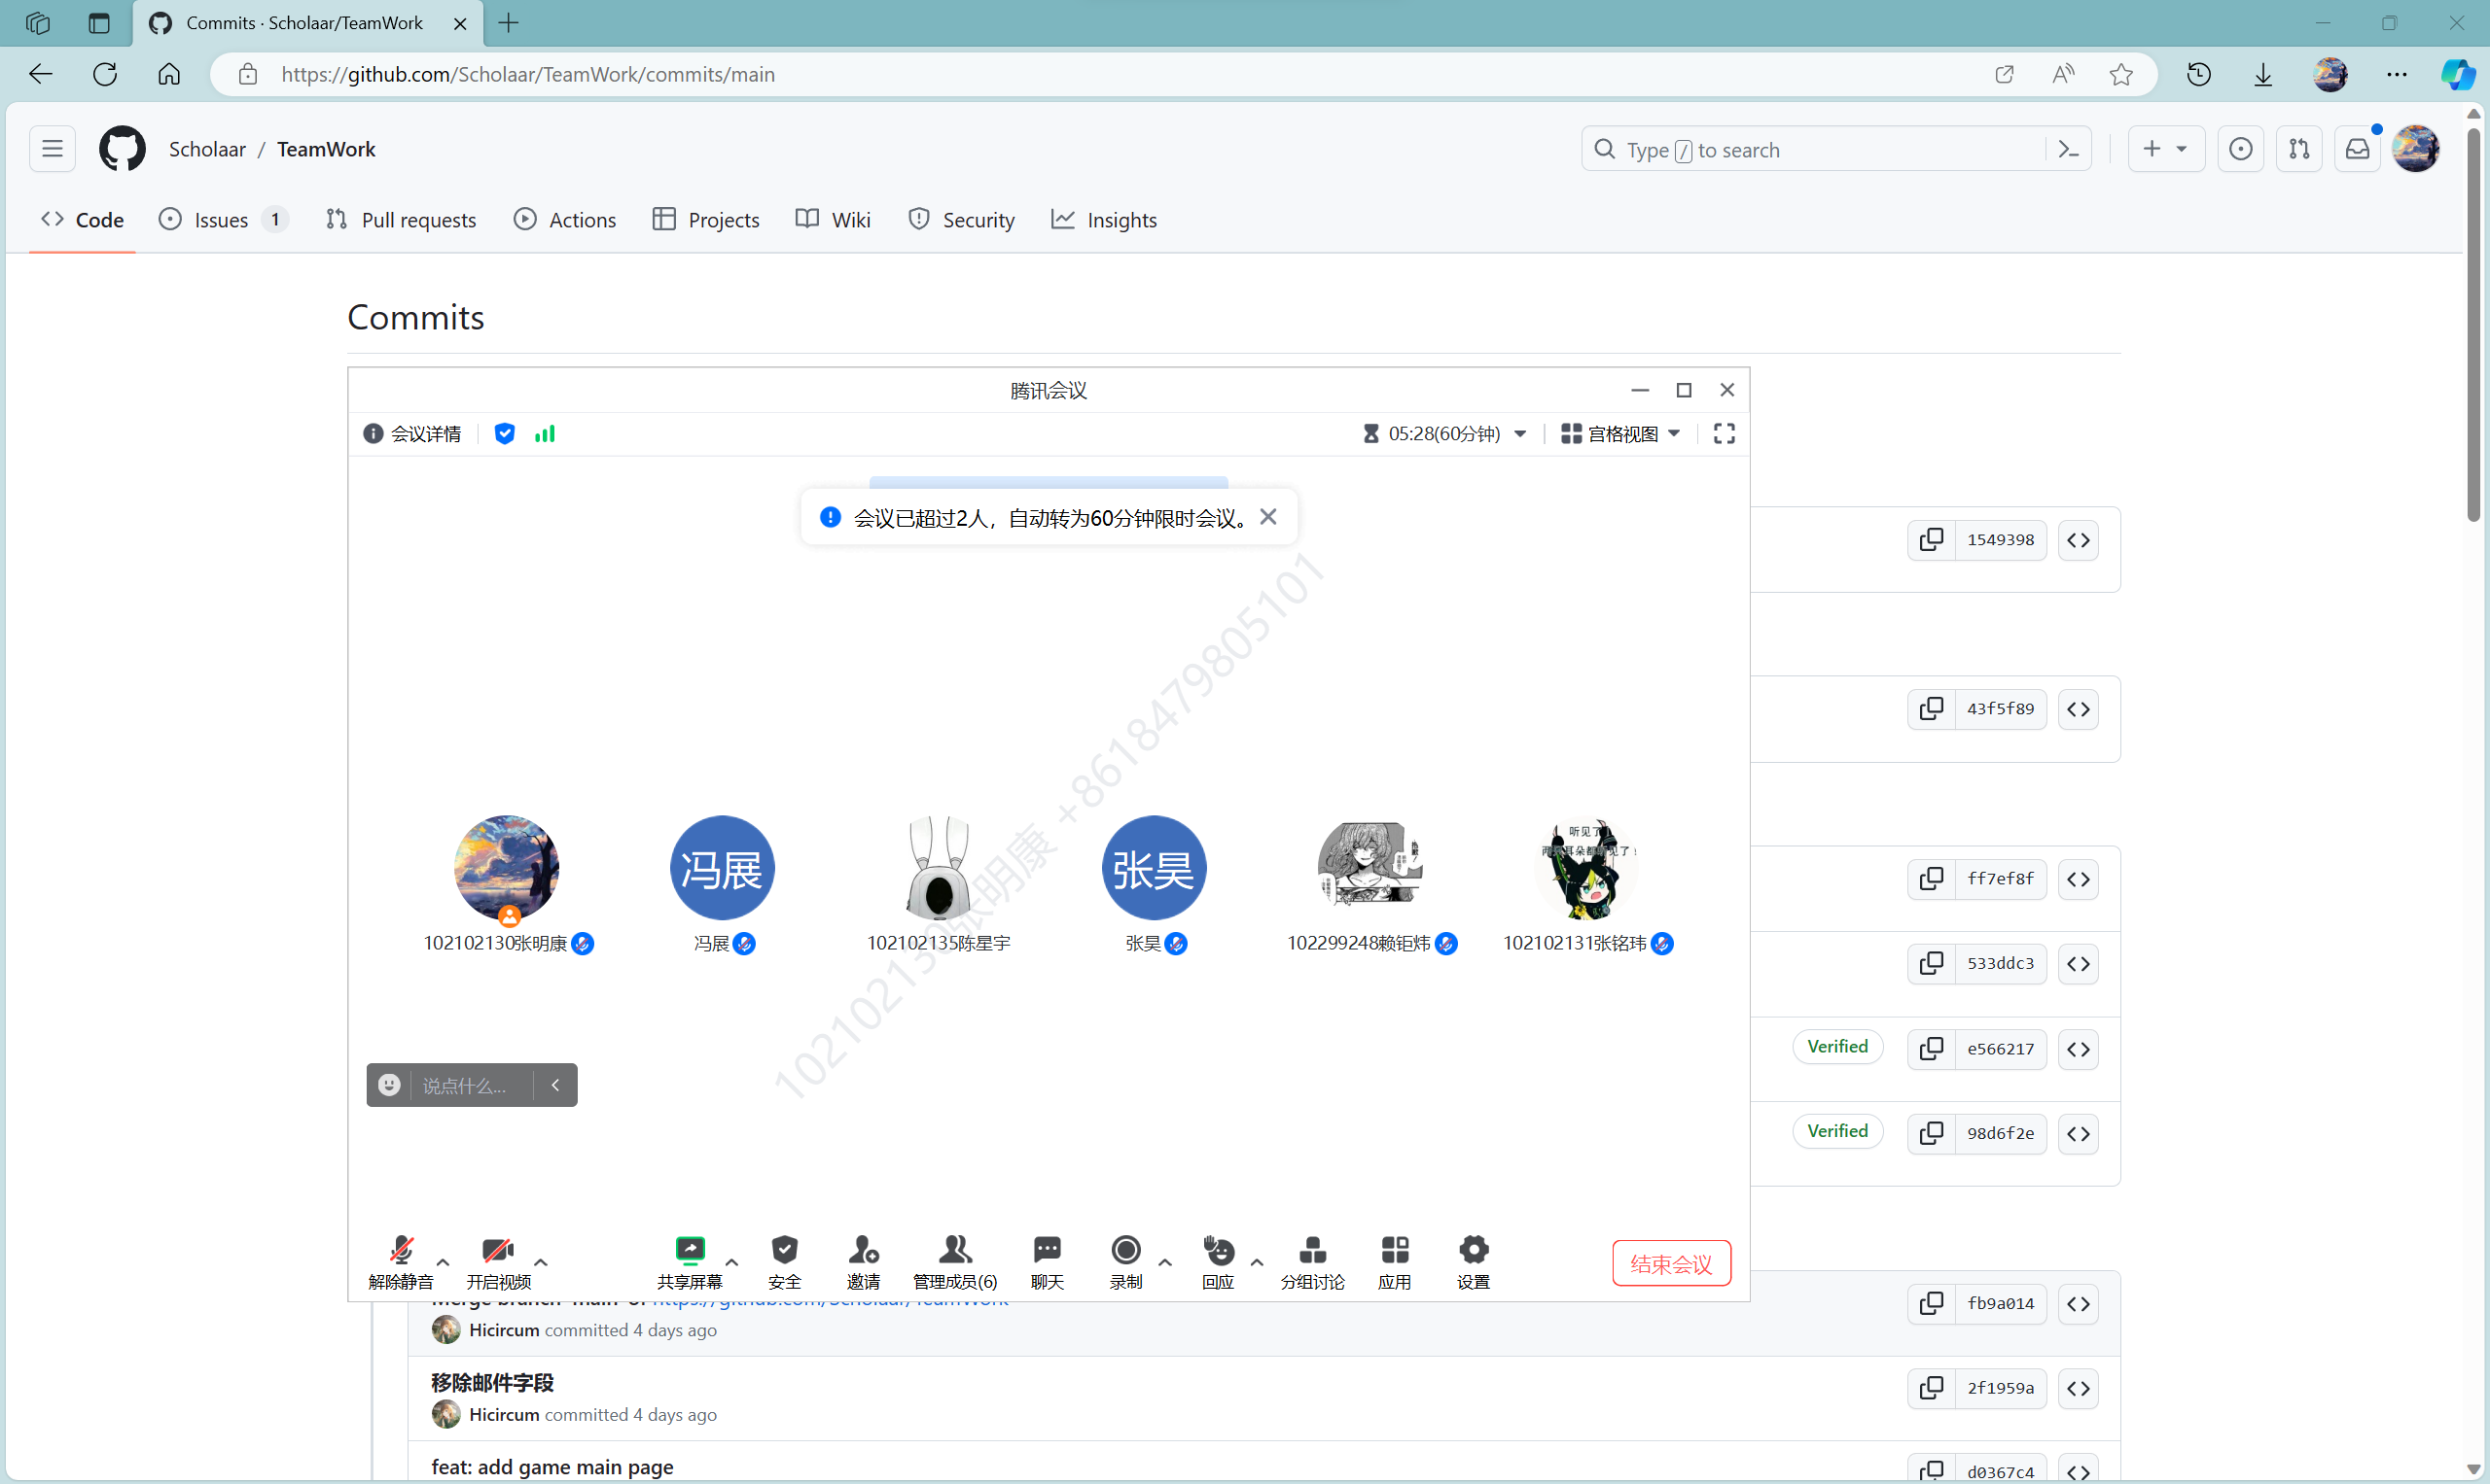The image size is (2490, 1484).
Task: Open reactions in the meeting toolbar
Action: pyautogui.click(x=1218, y=1261)
